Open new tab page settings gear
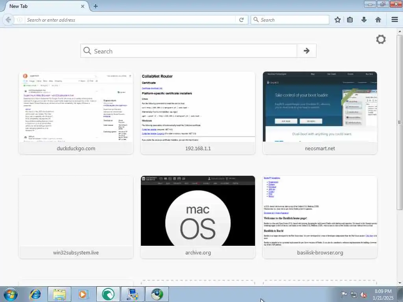Image resolution: width=403 pixels, height=302 pixels. click(381, 39)
